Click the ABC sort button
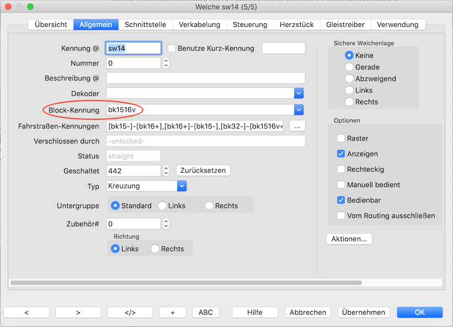The height and width of the screenshot is (327, 453). 205,312
